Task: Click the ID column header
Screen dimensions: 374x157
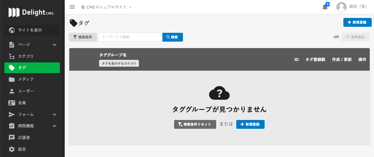Action: (x=297, y=60)
